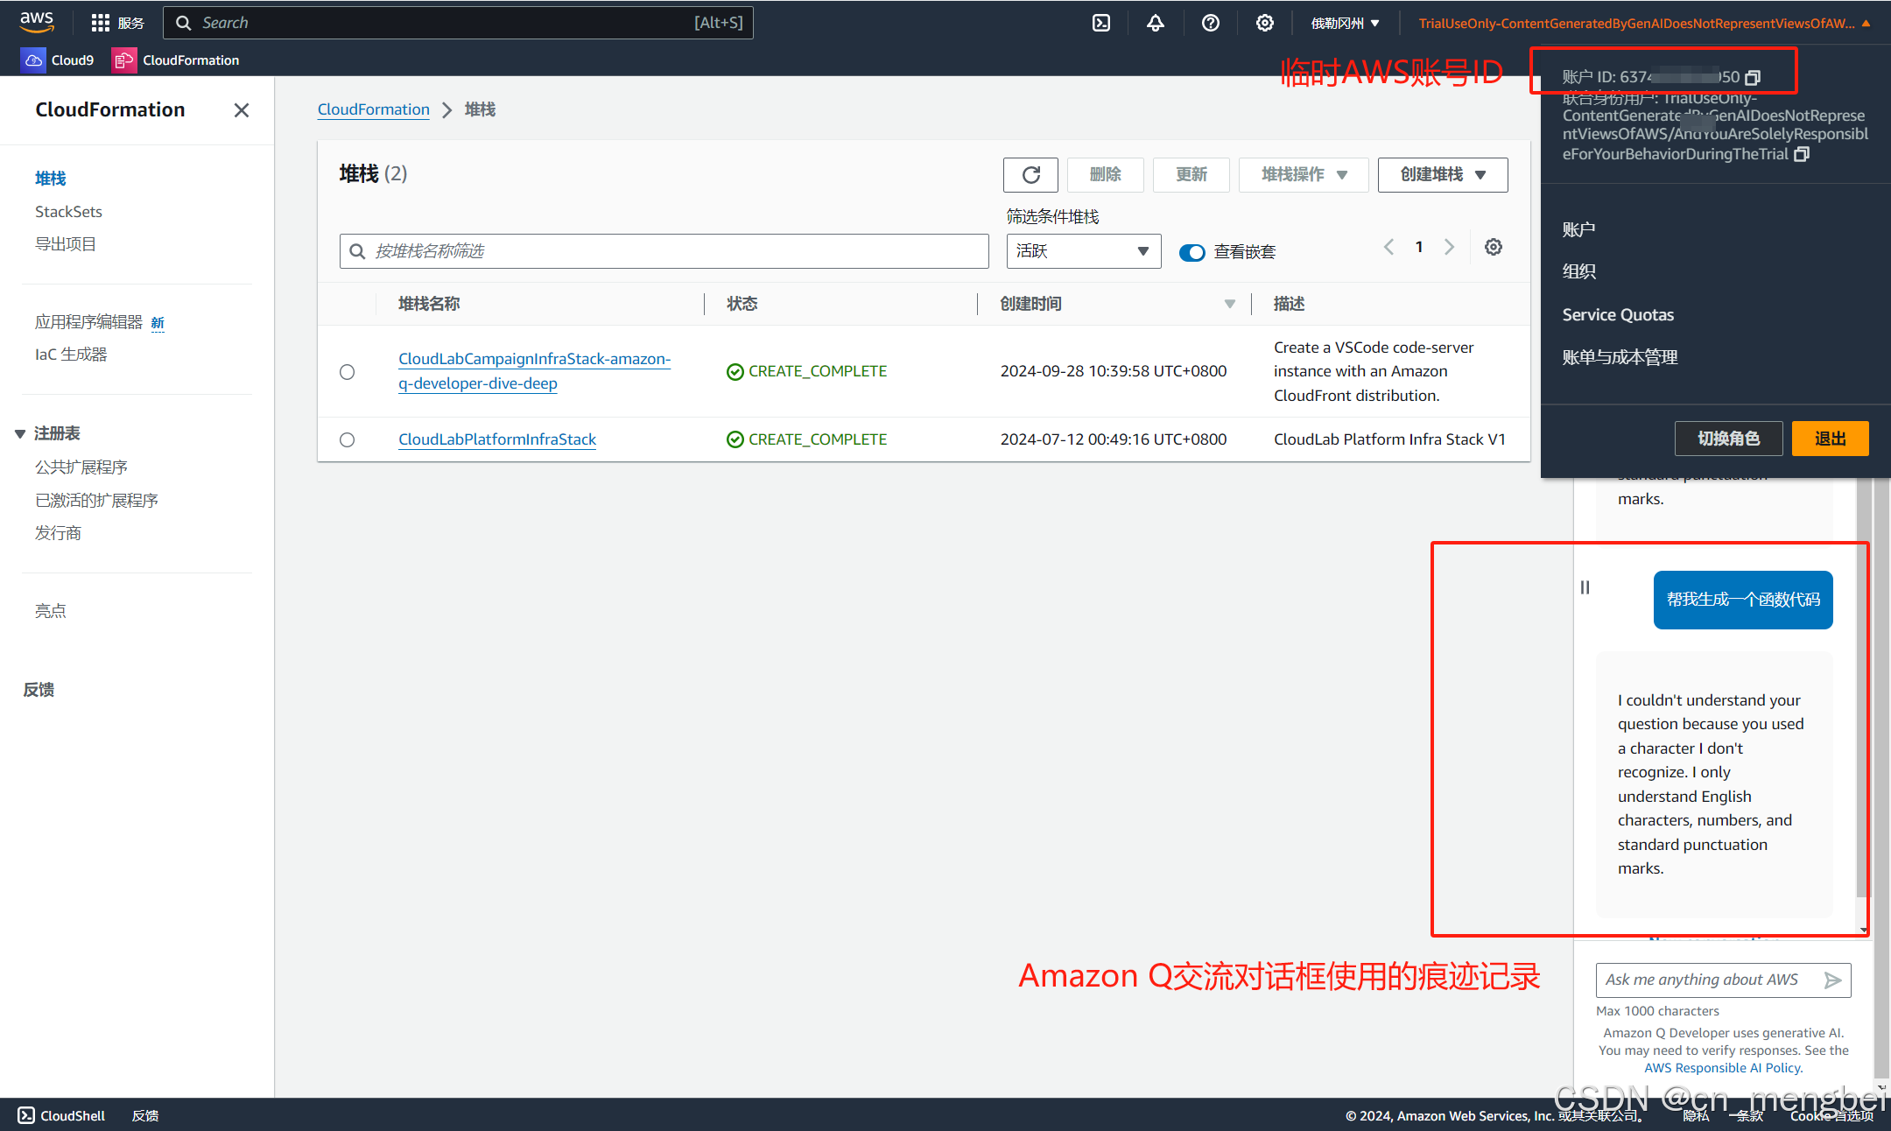Open Feedback link in footer
The image size is (1891, 1131).
[x=145, y=1115]
